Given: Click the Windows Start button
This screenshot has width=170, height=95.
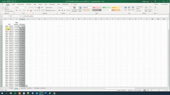Looking at the screenshot, I should click(2, 93).
